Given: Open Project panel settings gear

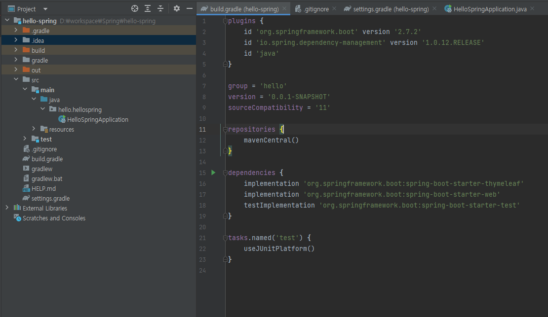Looking at the screenshot, I should (x=176, y=9).
